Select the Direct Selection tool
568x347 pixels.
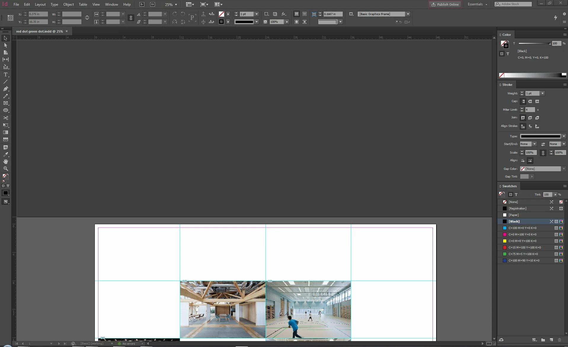(x=5, y=45)
